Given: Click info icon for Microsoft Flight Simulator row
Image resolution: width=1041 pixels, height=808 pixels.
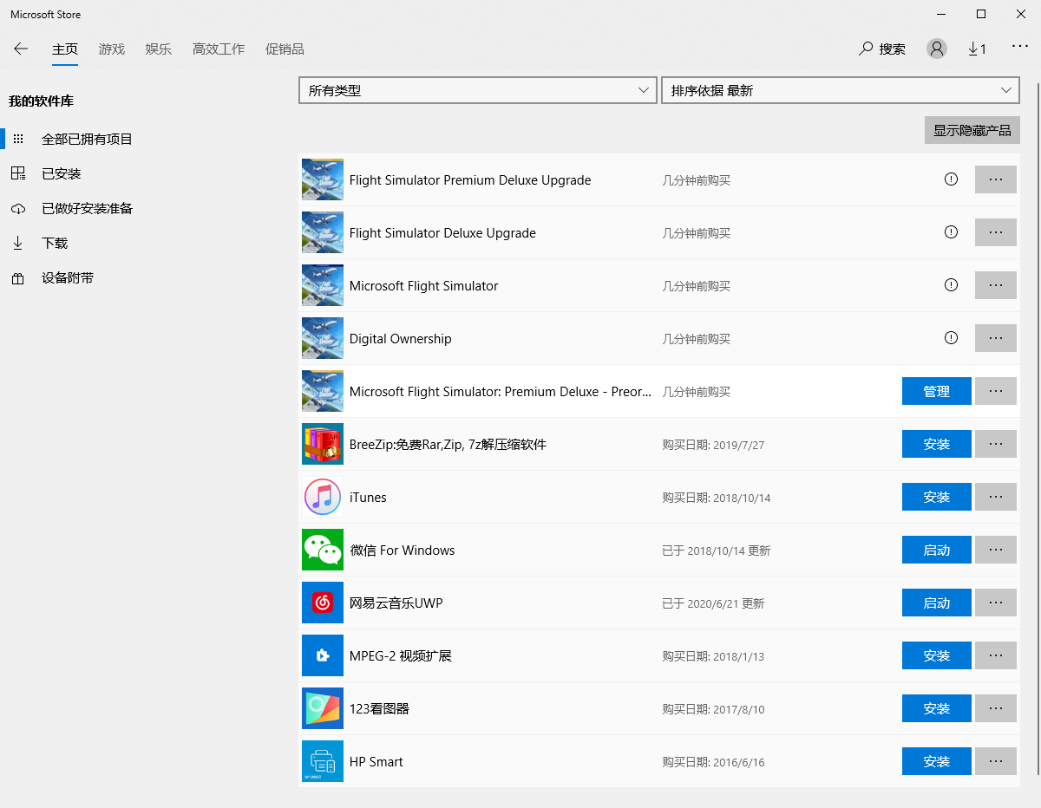Looking at the screenshot, I should pyautogui.click(x=952, y=285).
